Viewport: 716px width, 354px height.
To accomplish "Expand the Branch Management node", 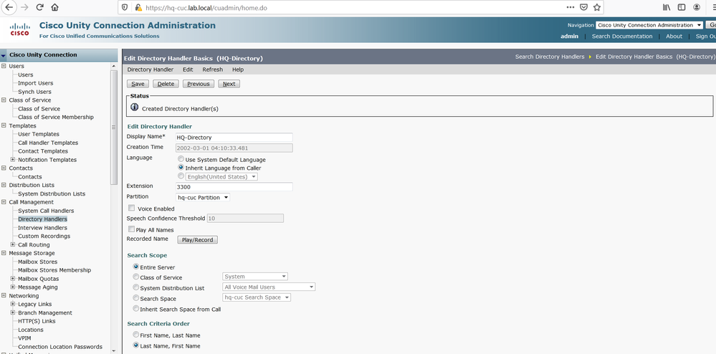I will [13, 312].
